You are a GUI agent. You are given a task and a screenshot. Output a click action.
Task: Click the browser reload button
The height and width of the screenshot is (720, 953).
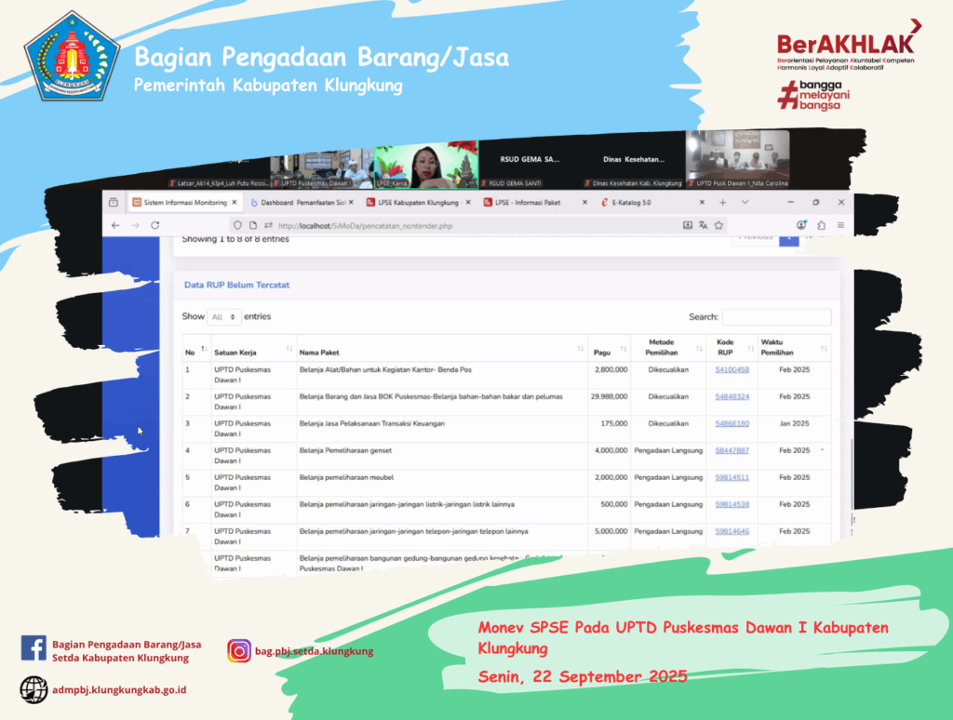pos(155,225)
